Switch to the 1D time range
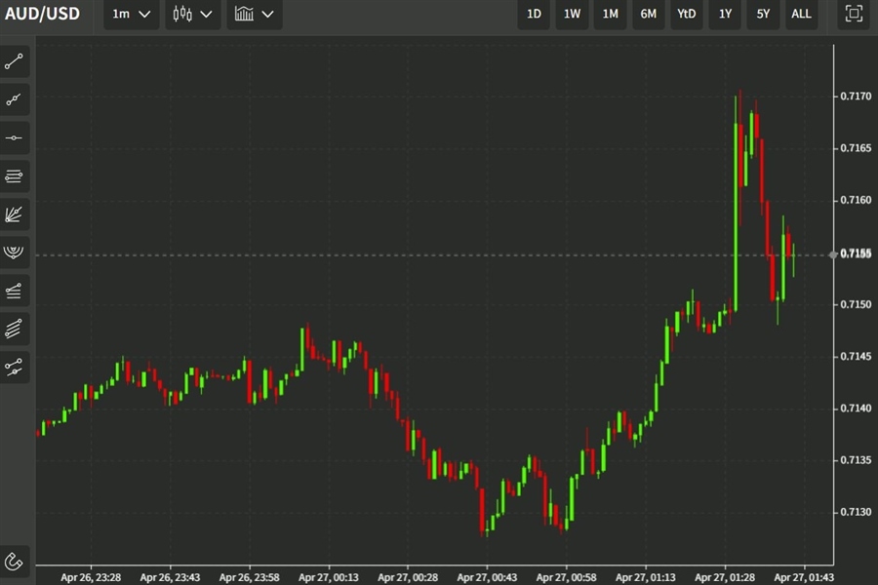Viewport: 878px width, 585px height. point(533,15)
